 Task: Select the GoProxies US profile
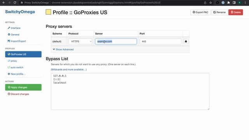click(23, 54)
